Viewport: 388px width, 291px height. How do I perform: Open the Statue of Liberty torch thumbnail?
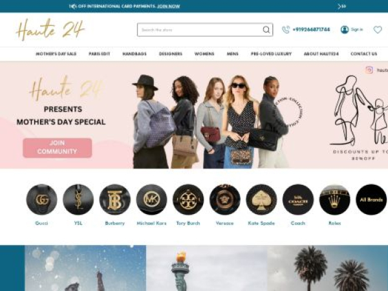pos(207,268)
